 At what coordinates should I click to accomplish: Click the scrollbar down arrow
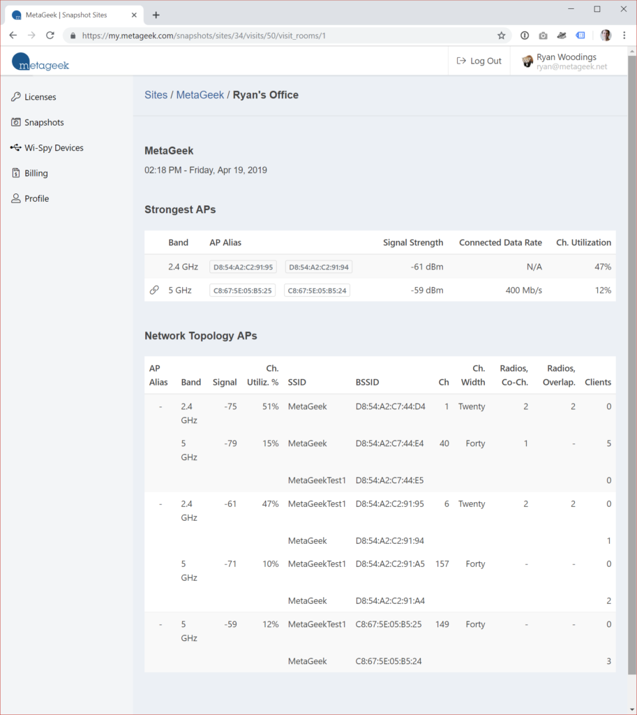632,710
